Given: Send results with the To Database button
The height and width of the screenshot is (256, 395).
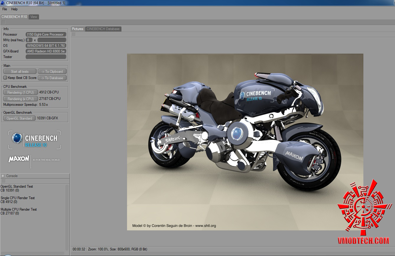Looking at the screenshot, I should [52, 78].
